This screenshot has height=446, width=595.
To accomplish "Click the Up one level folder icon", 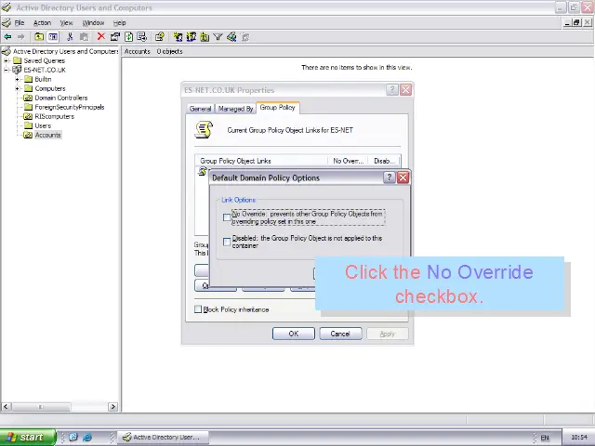I will (39, 37).
